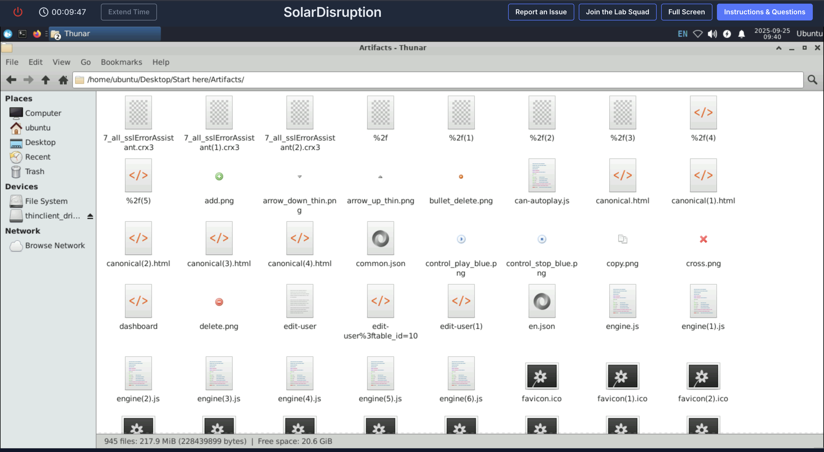Click the Home folder toolbar icon
Image resolution: width=824 pixels, height=452 pixels.
(x=63, y=79)
